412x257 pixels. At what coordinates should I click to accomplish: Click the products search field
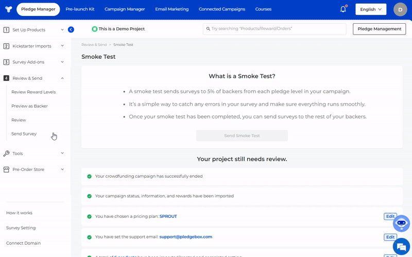point(274,29)
